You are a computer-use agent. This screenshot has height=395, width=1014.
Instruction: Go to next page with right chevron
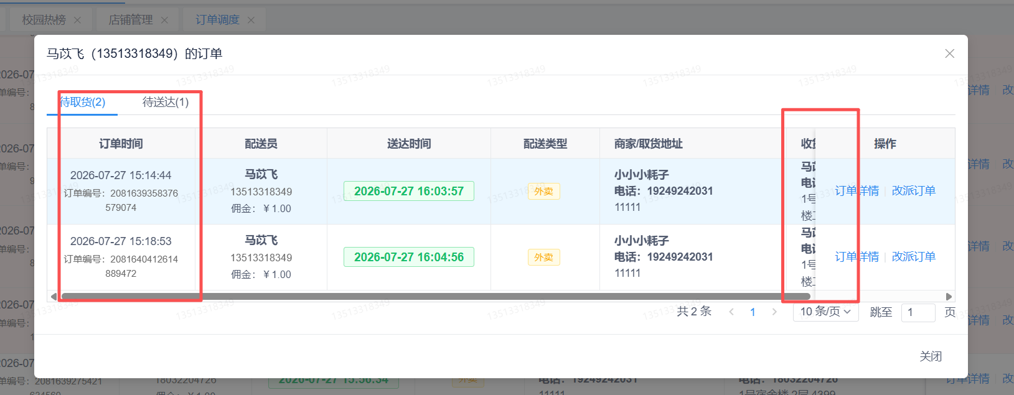tap(774, 312)
